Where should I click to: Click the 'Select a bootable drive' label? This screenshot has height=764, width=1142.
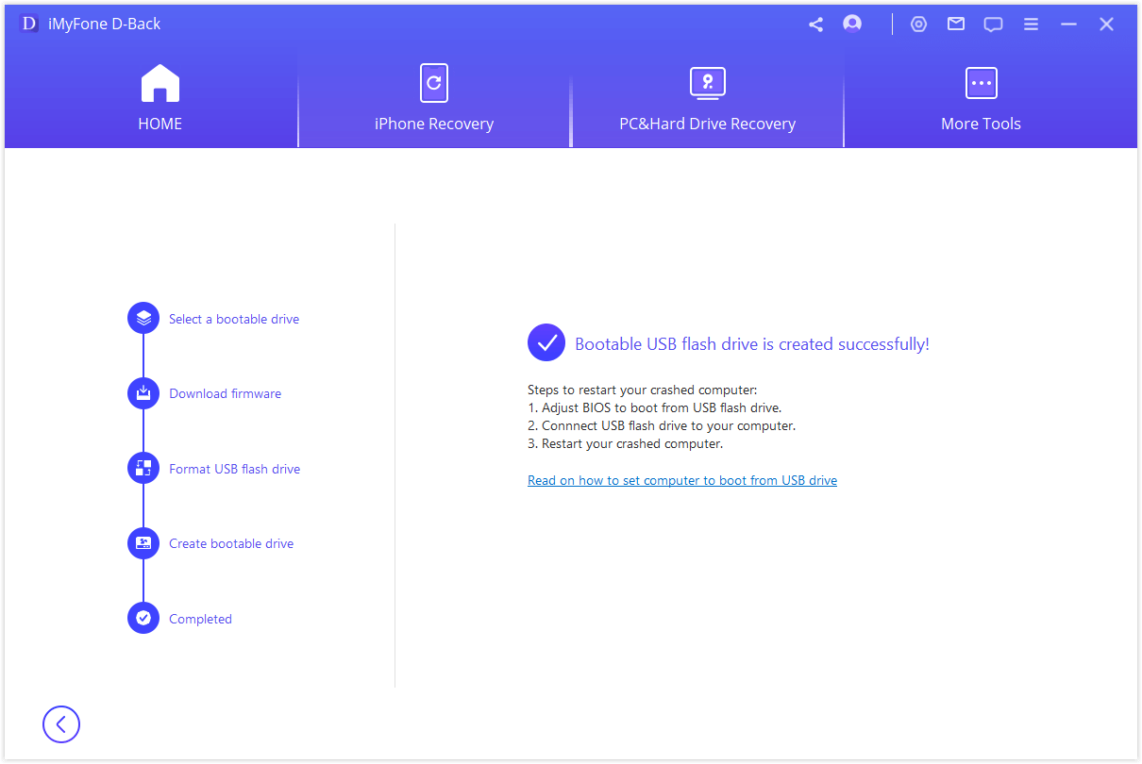click(x=234, y=319)
